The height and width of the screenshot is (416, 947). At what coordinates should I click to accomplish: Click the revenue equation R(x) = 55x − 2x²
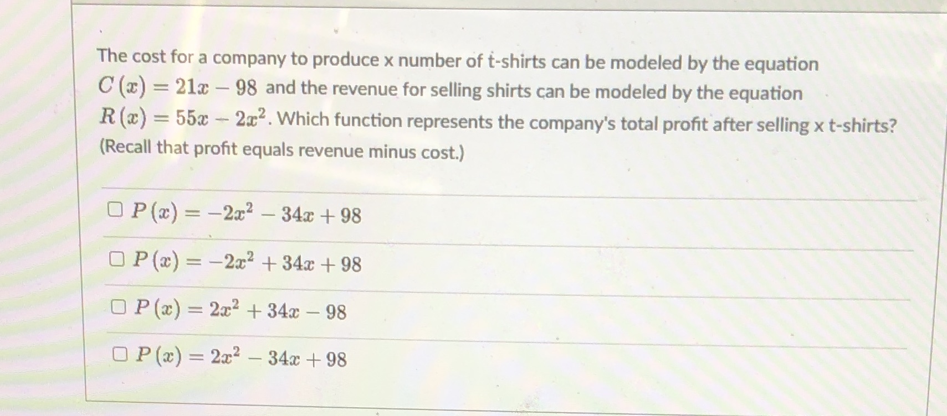pyautogui.click(x=185, y=117)
